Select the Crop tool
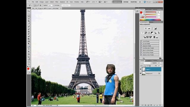 29,21
